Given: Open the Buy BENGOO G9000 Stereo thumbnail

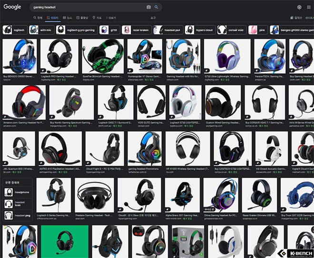Looking at the screenshot, I should (20, 56).
